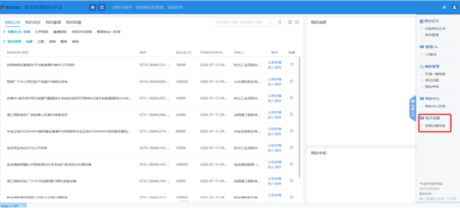
Task: Click the BAOWU logo
Action: click(10, 7)
